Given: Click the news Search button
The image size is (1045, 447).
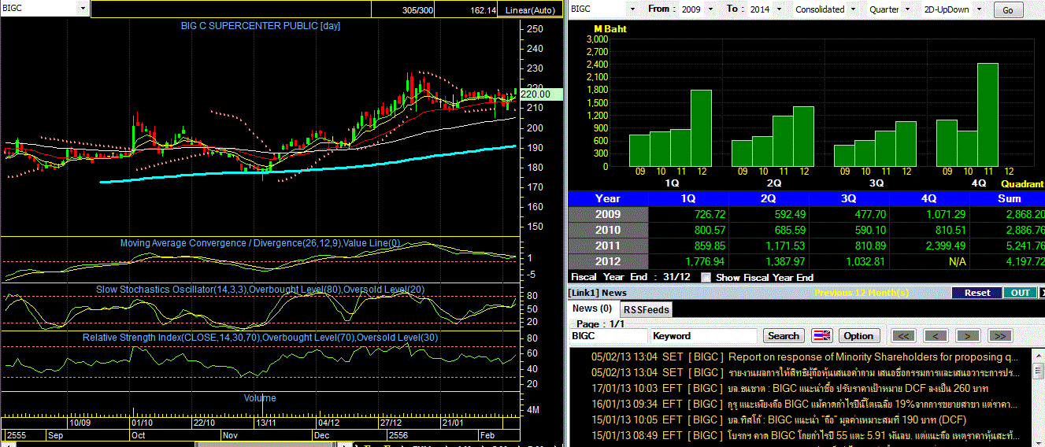Looking at the screenshot, I should pyautogui.click(x=783, y=335).
